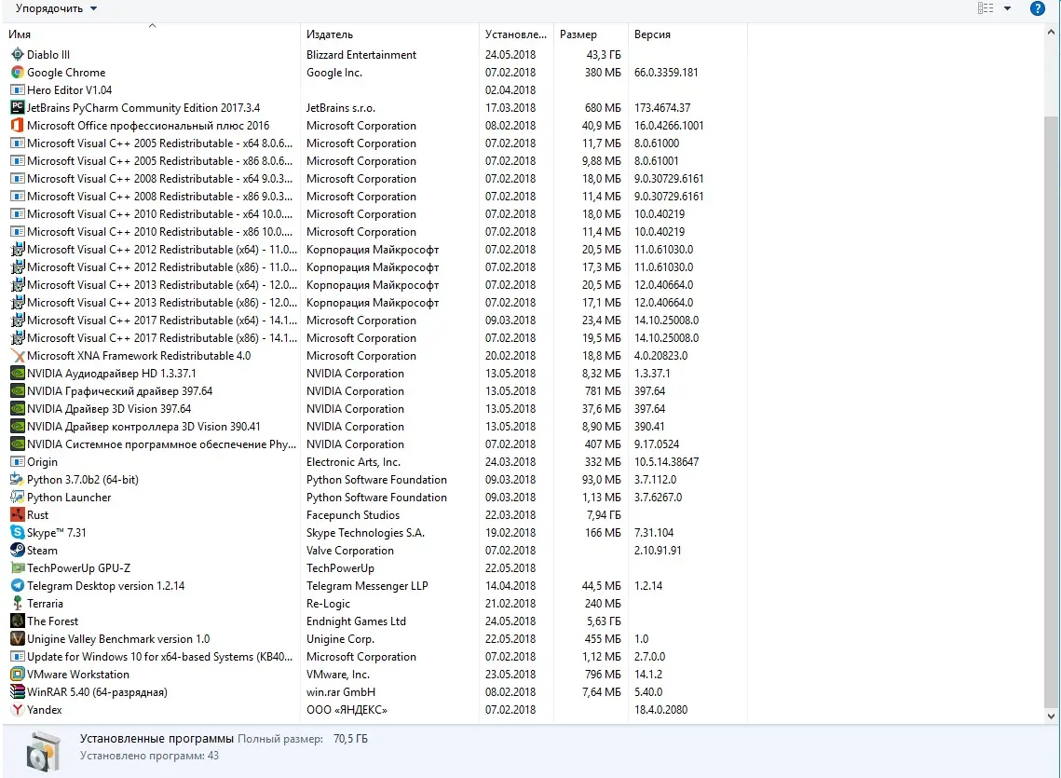Select the Hero Editor V1.04 icon
The width and height of the screenshot is (1061, 778).
coord(18,90)
